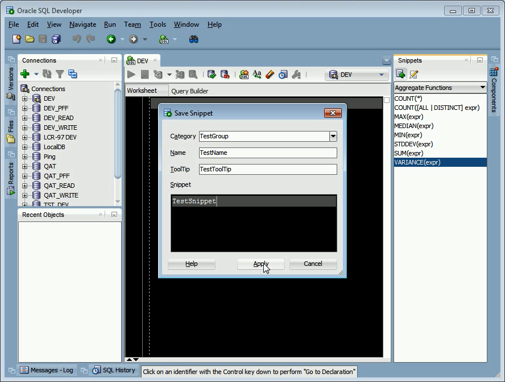Toggle upper/lower case icon

pyautogui.click(x=257, y=75)
